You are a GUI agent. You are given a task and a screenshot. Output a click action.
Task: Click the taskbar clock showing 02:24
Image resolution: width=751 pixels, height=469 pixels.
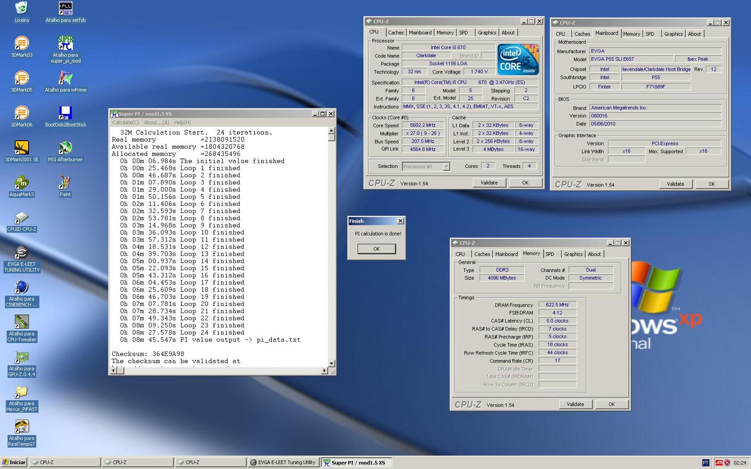pyautogui.click(x=740, y=463)
